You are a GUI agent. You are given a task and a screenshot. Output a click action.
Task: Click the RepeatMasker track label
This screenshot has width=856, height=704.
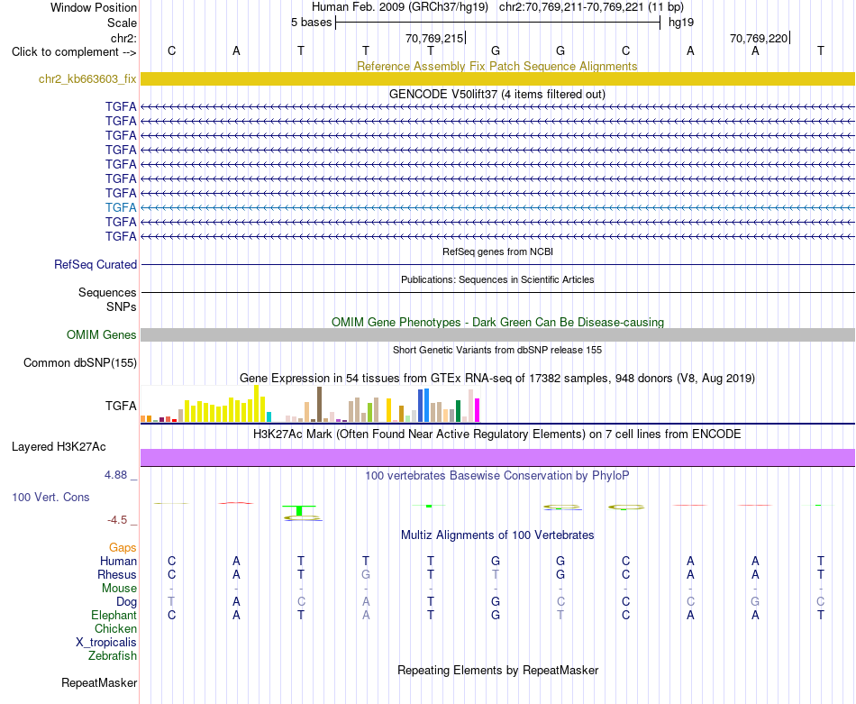click(x=99, y=682)
